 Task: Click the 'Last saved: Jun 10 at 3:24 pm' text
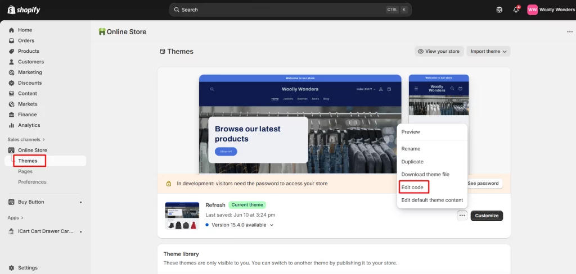[x=240, y=215]
